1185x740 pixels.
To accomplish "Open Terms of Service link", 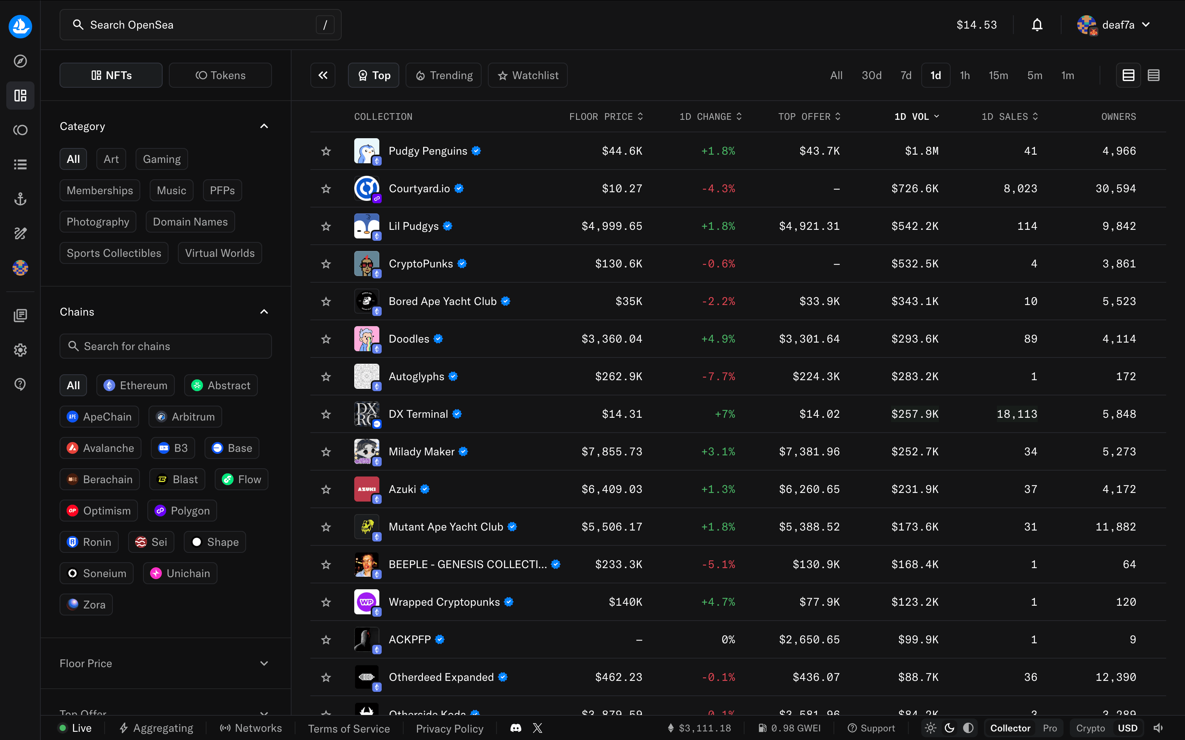I will coord(349,729).
